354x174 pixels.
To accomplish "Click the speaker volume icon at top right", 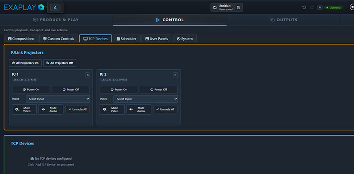I will pos(352,7).
